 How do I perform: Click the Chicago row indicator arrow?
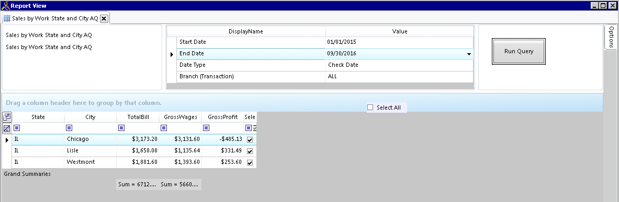(x=7, y=140)
